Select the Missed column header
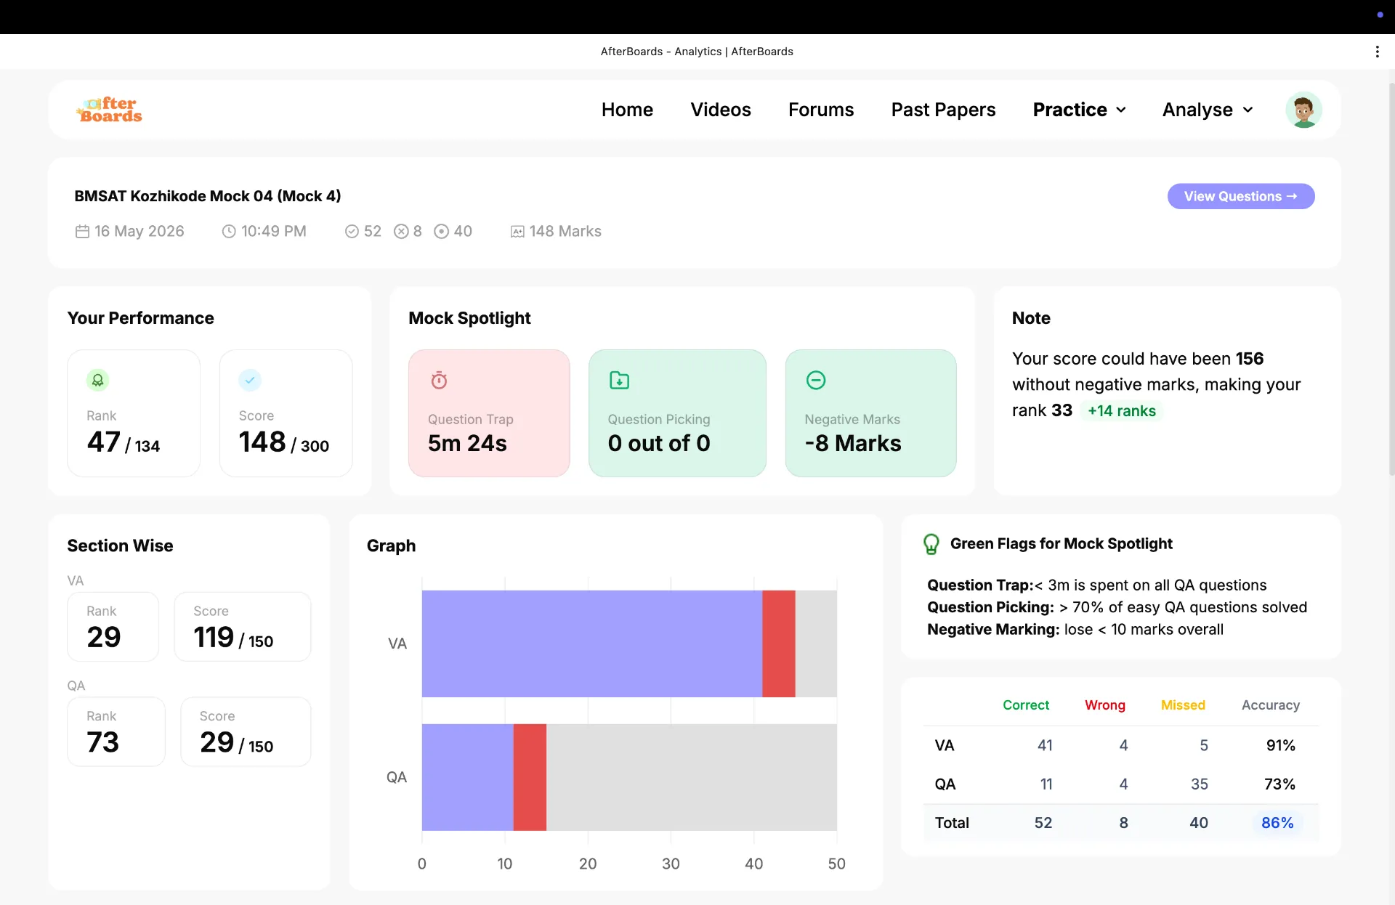Screen dimensions: 1395x905 point(1183,705)
